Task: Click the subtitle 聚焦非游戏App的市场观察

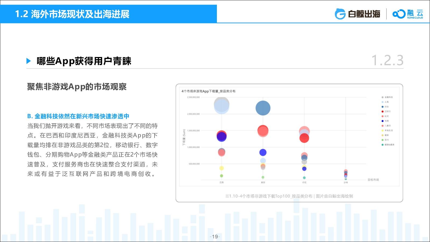Action: coord(77,87)
